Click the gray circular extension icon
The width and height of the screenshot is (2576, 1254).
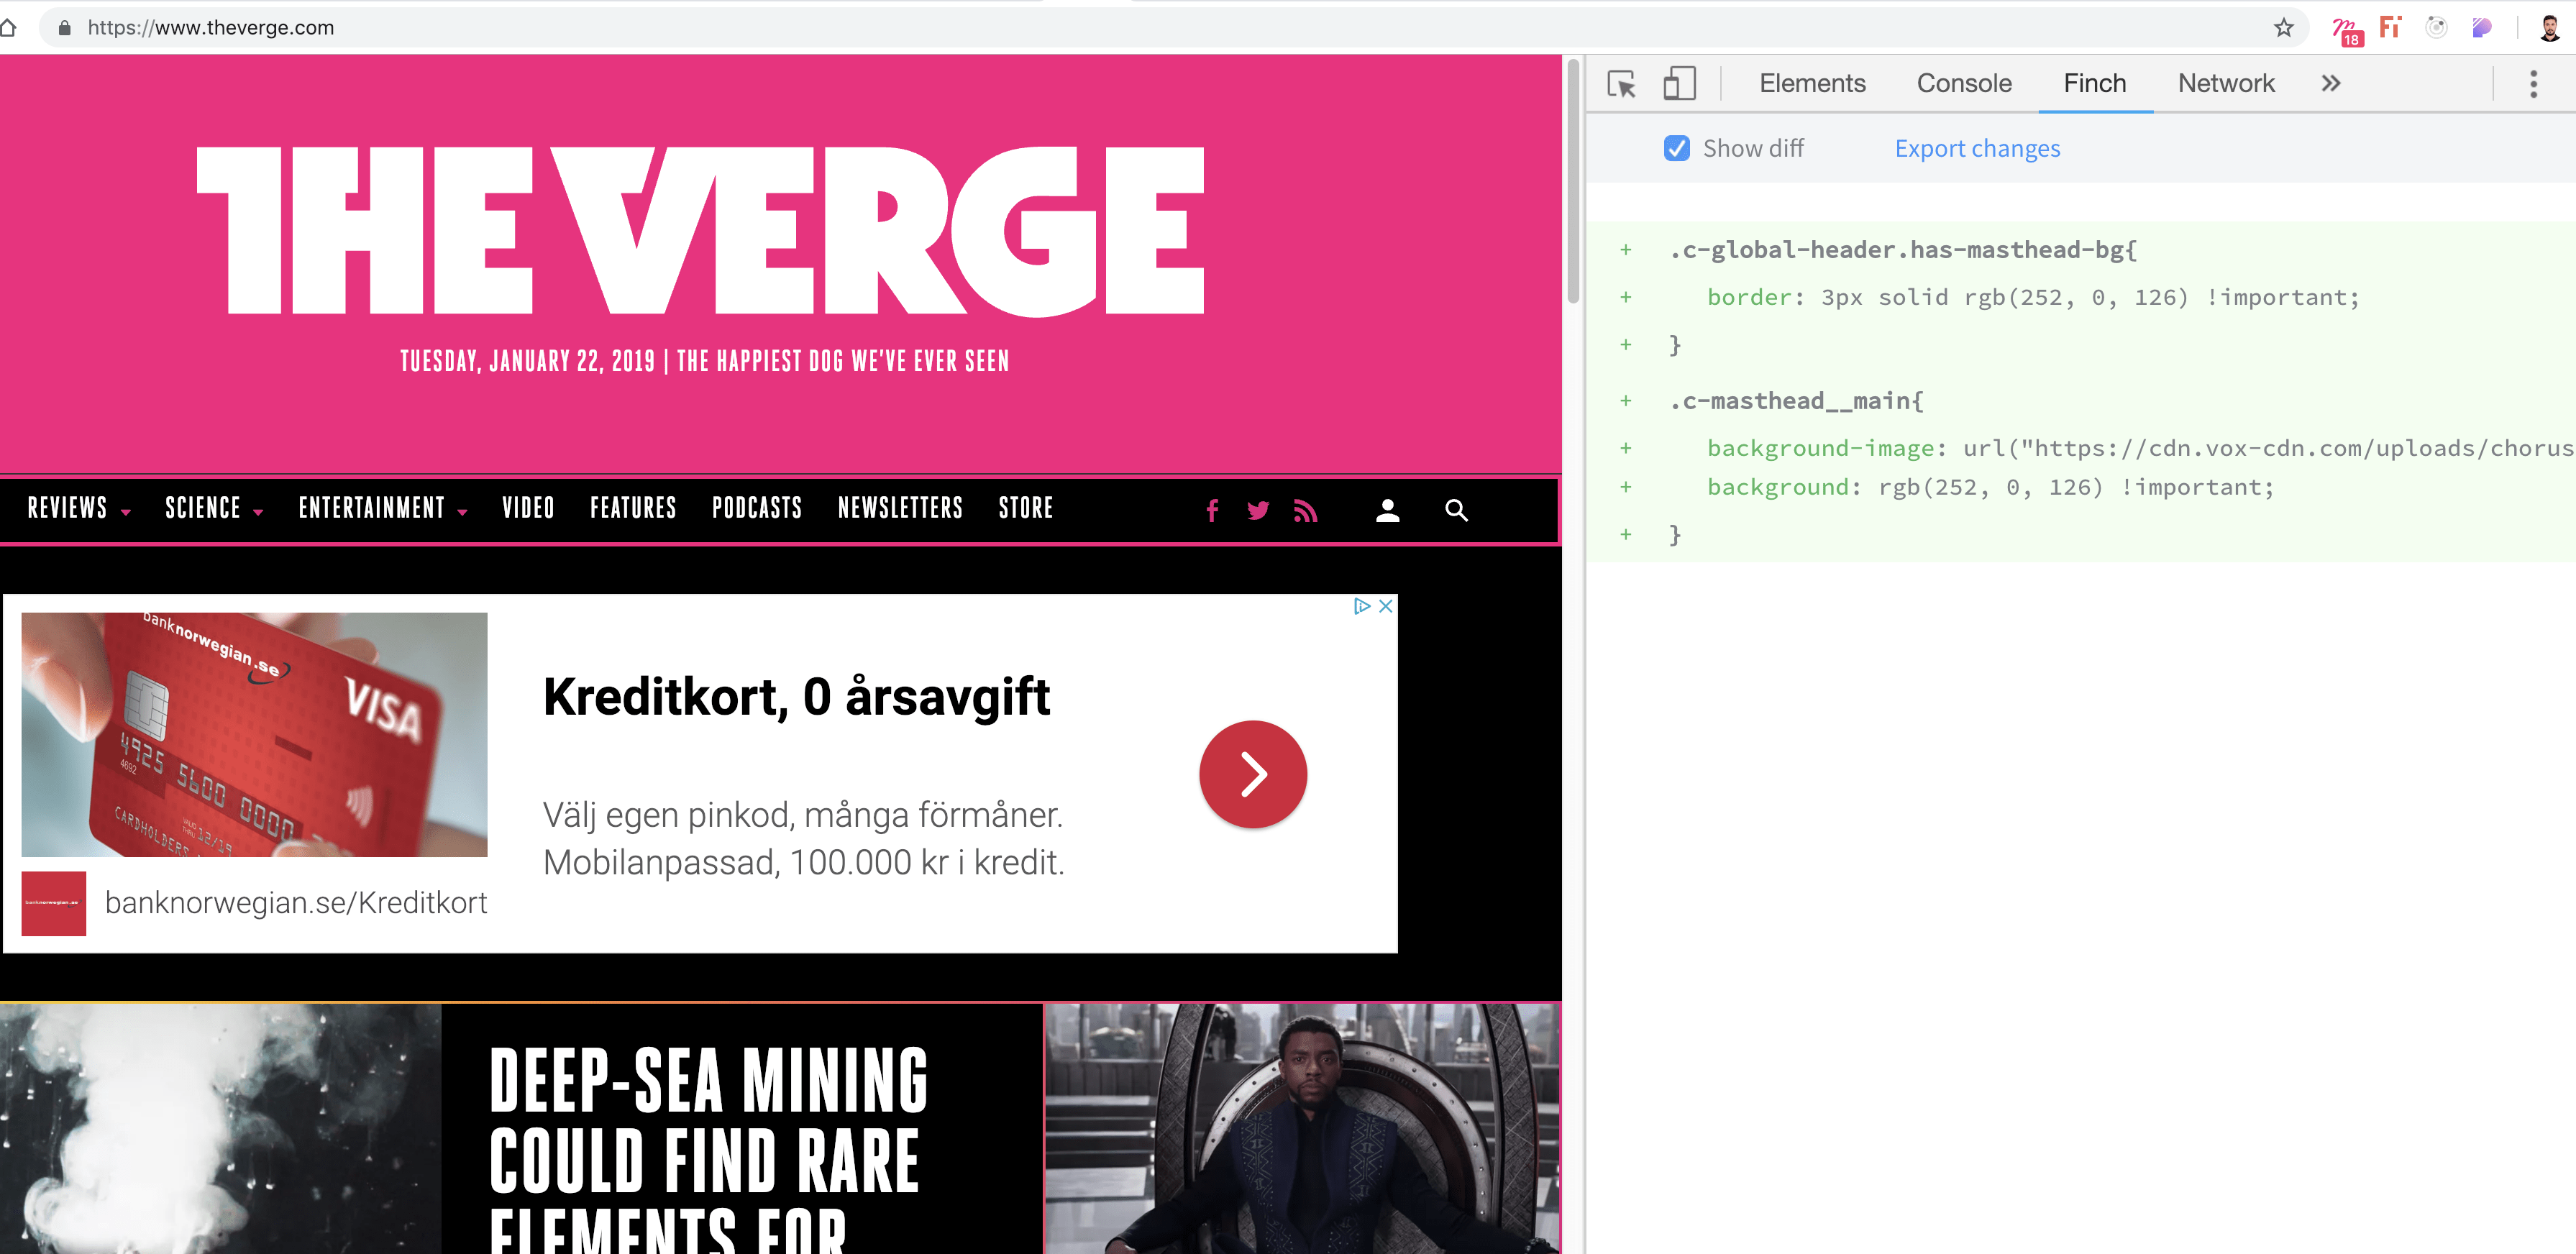tap(2436, 27)
